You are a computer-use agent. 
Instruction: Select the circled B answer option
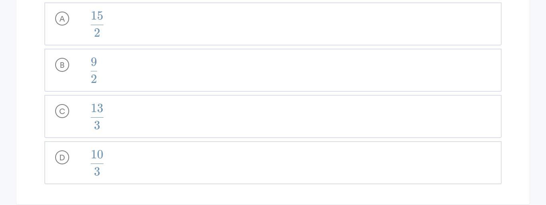tap(62, 65)
